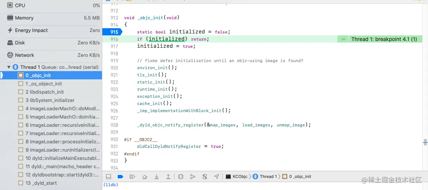The image size is (428, 190).
Task: Select stack frame 9 ImageLoader::runInitializers
Action: (x=51, y=150)
